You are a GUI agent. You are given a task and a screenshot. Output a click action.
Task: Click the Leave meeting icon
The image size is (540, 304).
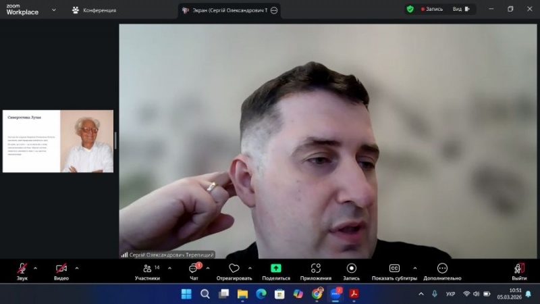click(519, 268)
